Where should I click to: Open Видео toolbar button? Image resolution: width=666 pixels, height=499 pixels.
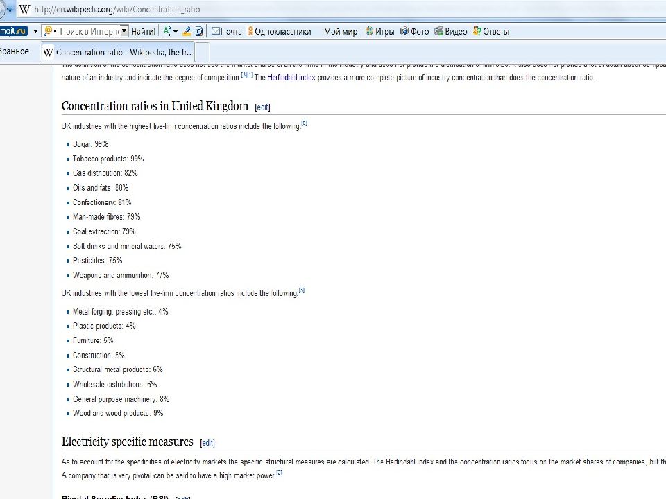(451, 31)
